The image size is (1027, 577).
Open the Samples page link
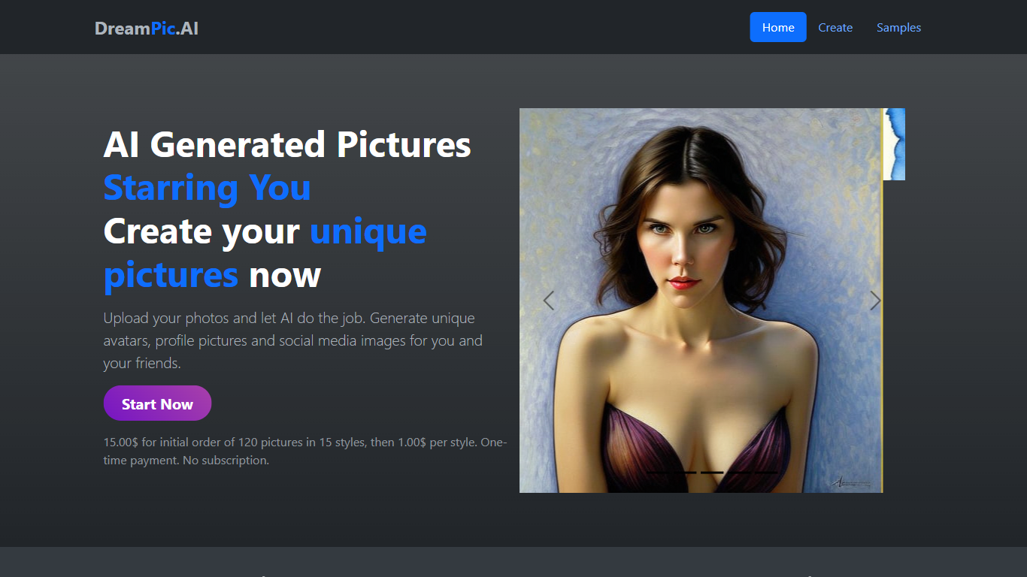point(898,28)
